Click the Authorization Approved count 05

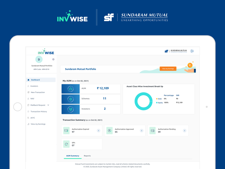116,132
